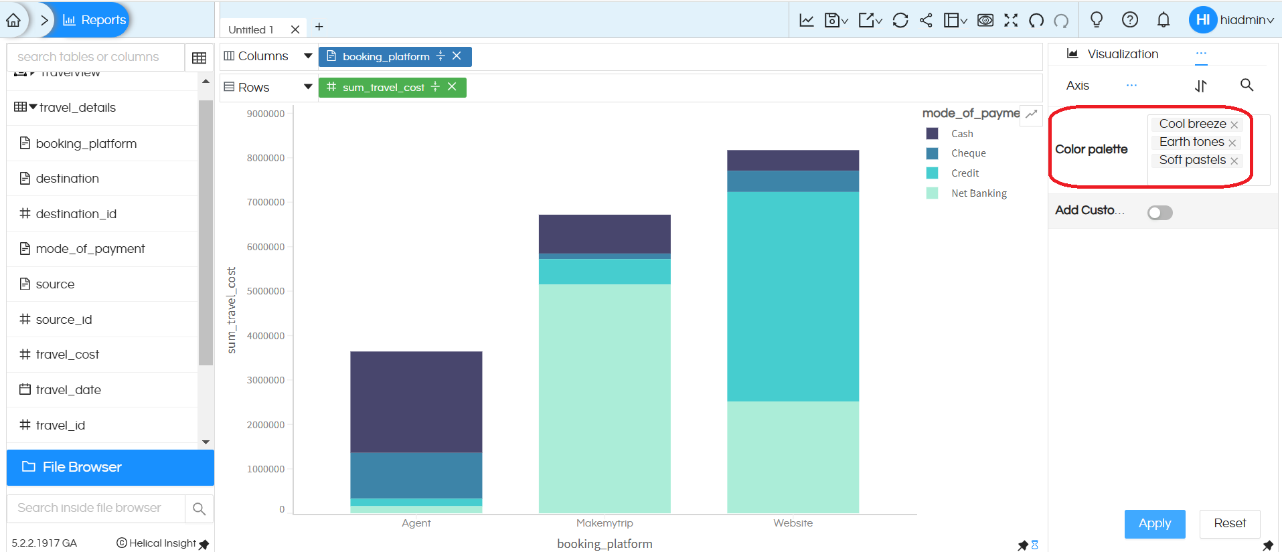Click the undo icon
Viewport: 1282px width, 554px height.
click(x=1036, y=21)
